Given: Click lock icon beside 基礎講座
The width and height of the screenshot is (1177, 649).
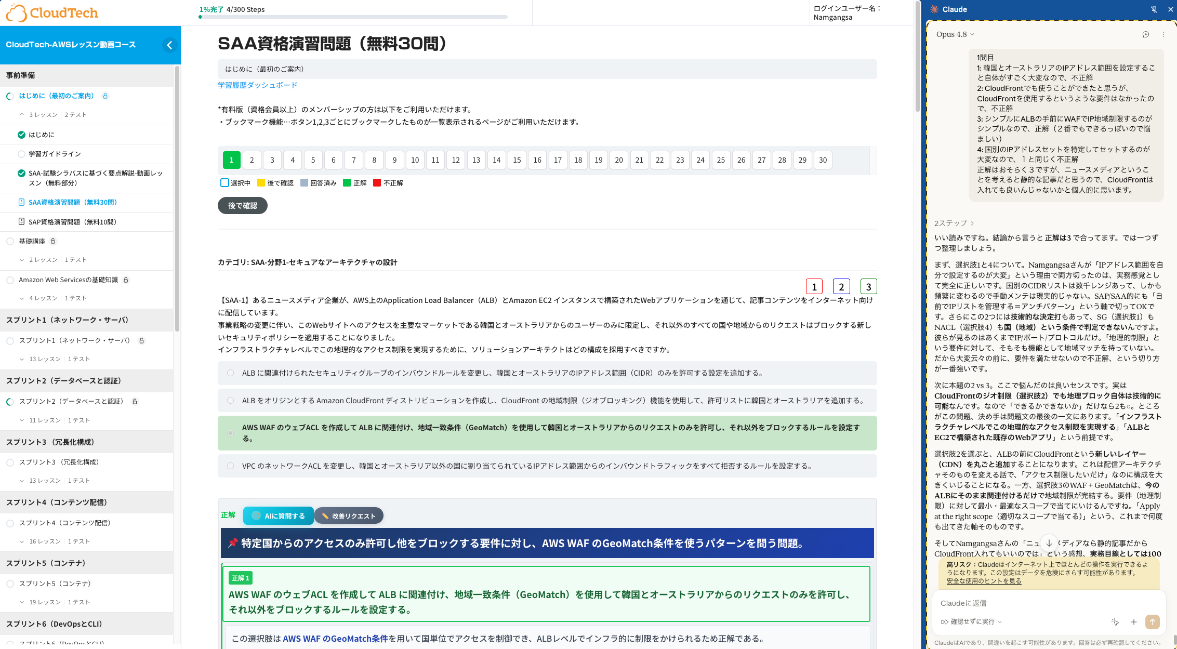Looking at the screenshot, I should (x=53, y=241).
